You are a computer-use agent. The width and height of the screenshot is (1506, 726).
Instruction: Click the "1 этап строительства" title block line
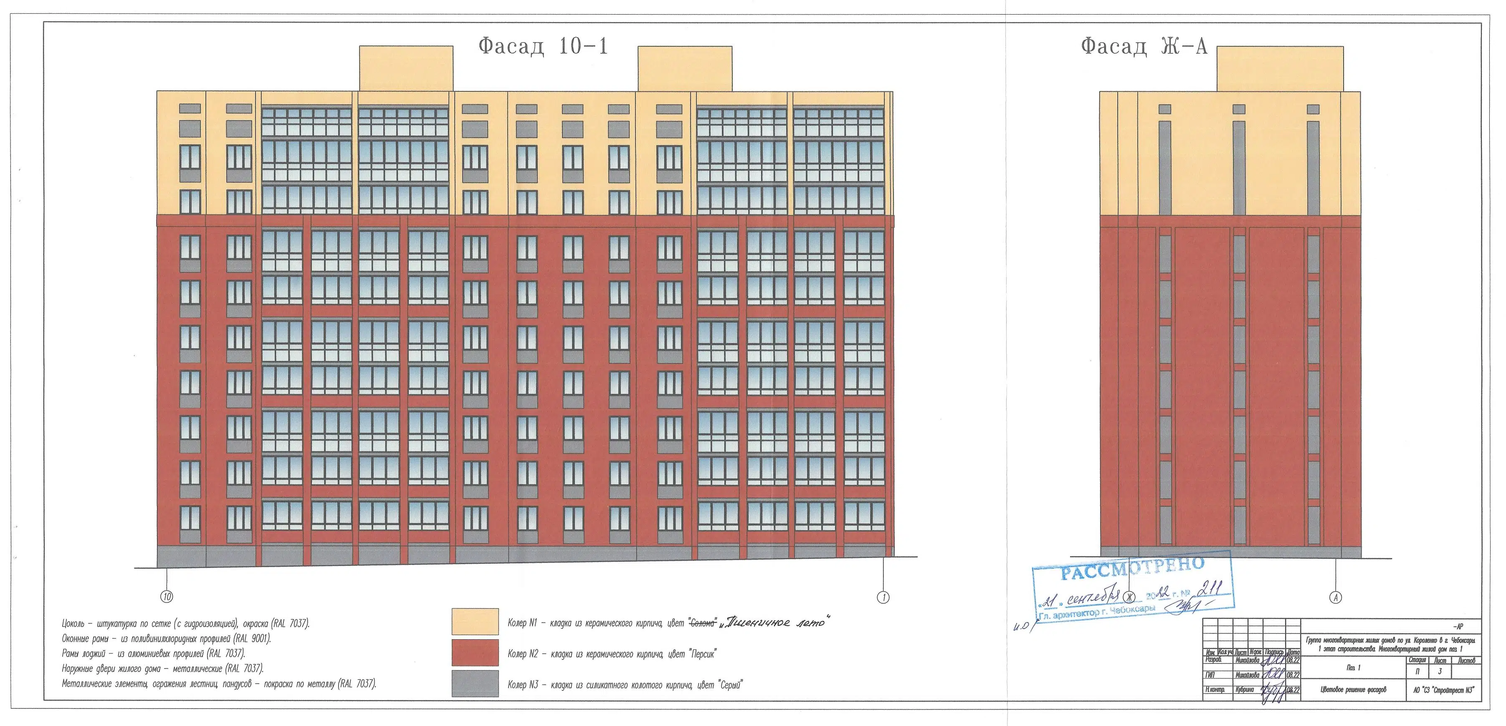point(1390,649)
